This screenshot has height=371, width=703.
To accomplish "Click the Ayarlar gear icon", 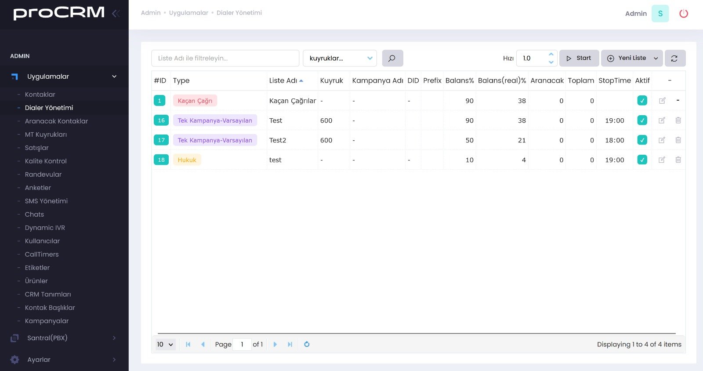I will pyautogui.click(x=14, y=360).
